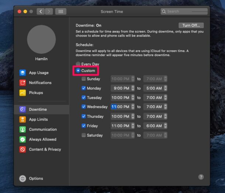Uncheck the Friday checkbox
Screen dimensions: 225x193
coord(83,125)
